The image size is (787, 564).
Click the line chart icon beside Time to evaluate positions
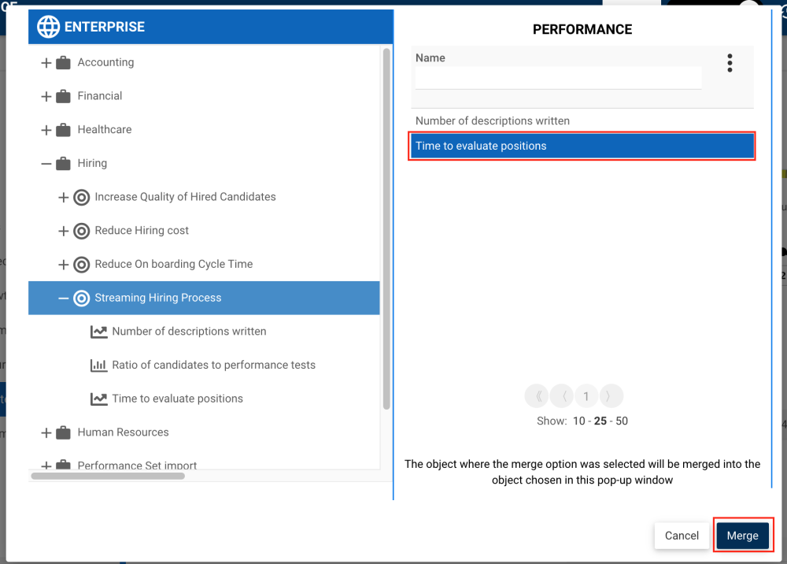click(x=99, y=399)
